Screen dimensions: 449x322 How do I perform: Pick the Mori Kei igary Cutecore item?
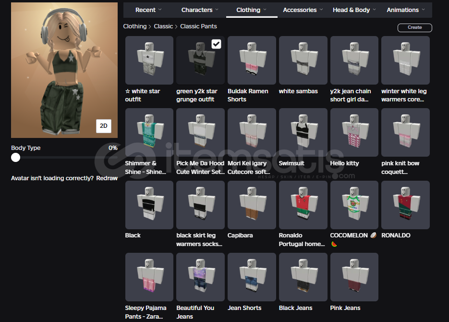pyautogui.click(x=252, y=132)
